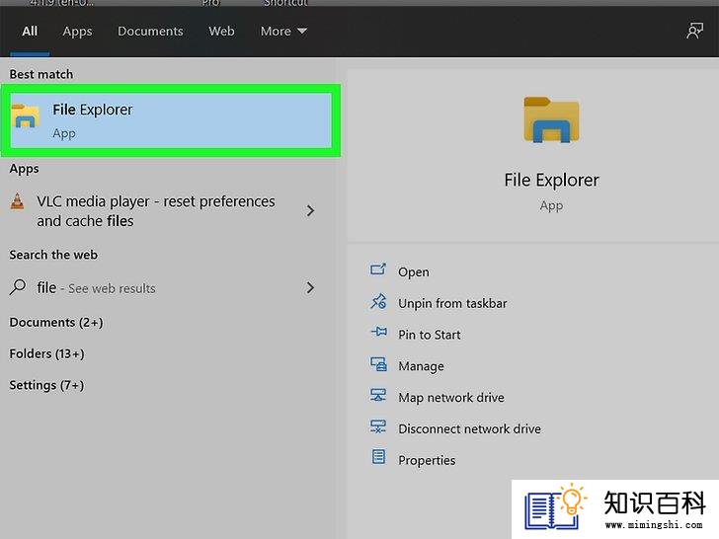Open the Web search tab

[221, 32]
